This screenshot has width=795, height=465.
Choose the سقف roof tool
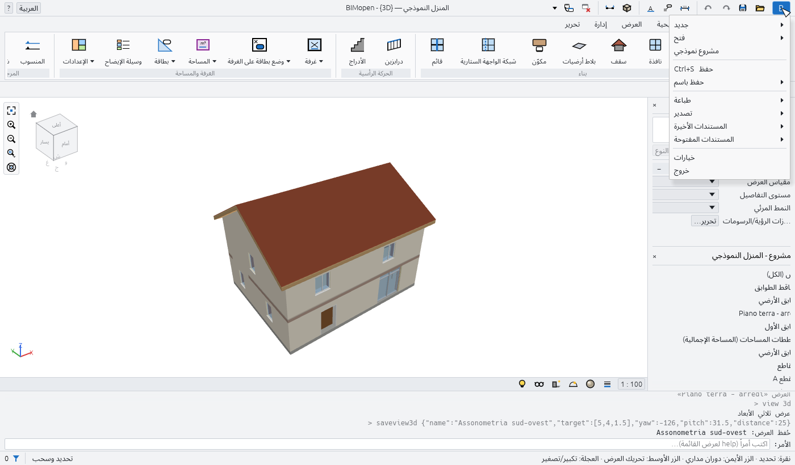[x=618, y=51]
